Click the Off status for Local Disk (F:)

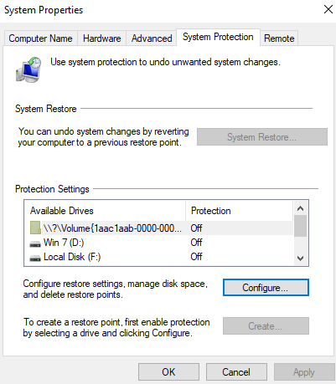pos(196,257)
